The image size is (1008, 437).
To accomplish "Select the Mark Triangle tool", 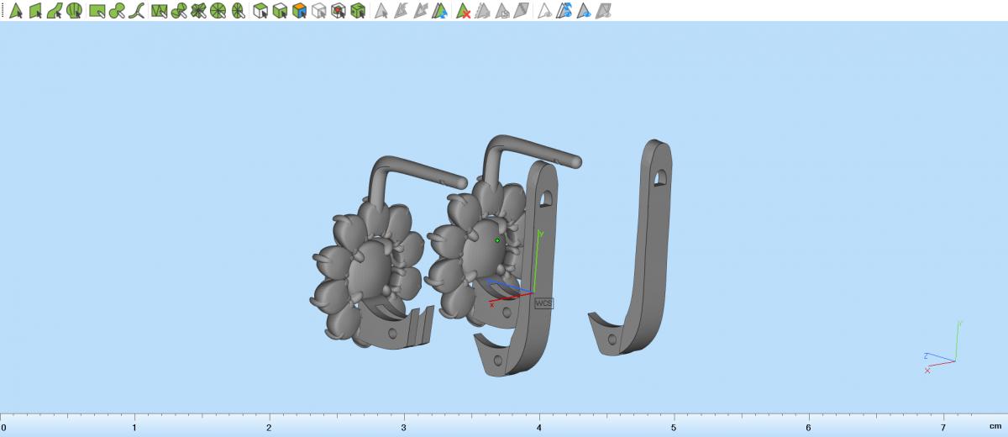I will pos(15,11).
